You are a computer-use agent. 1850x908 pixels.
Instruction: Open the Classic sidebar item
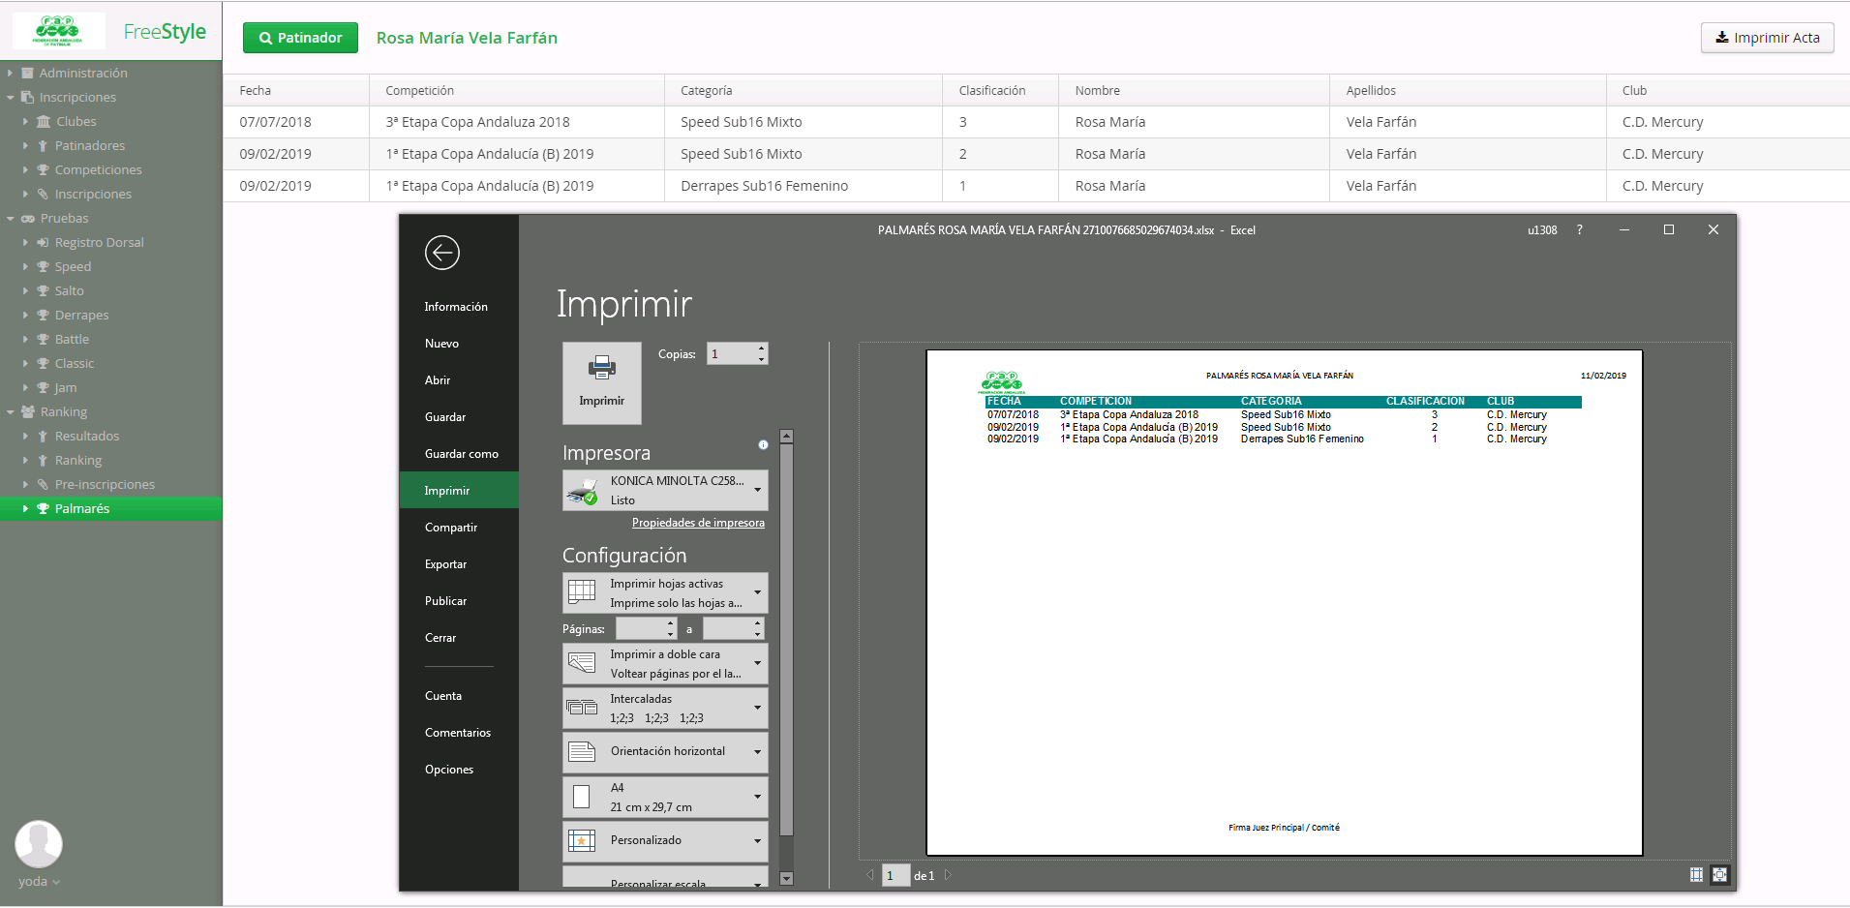point(75,364)
